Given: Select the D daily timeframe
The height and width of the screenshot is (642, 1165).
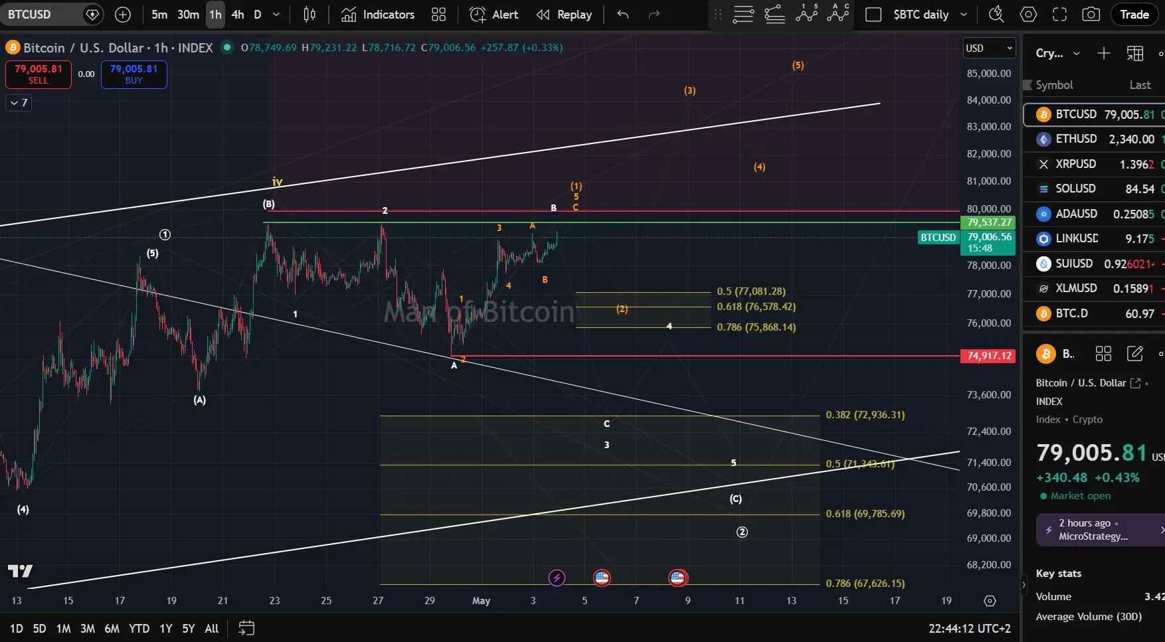Looking at the screenshot, I should pyautogui.click(x=258, y=15).
